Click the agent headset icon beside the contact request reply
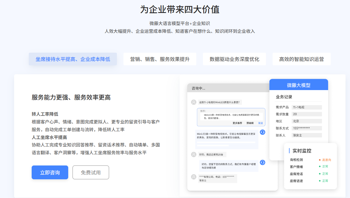Screen dimensions: 350x198 pos(262,162)
